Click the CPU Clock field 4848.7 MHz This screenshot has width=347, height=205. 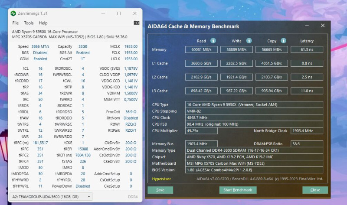pos(254,117)
